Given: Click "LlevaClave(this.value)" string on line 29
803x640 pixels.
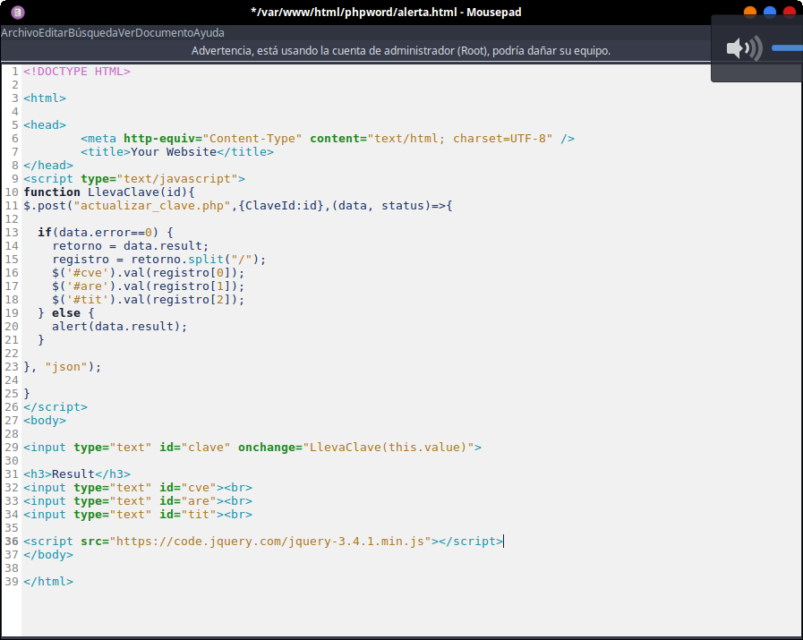Looking at the screenshot, I should point(389,447).
